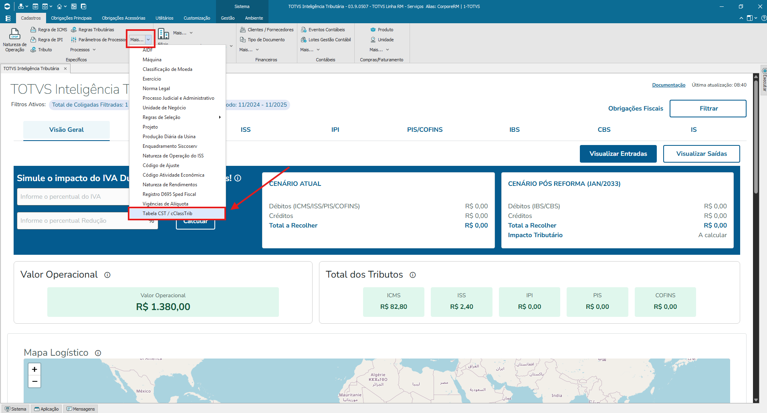Open Parâmetros de Processos
Viewport: 767px width, 413px height.
[x=98, y=40]
